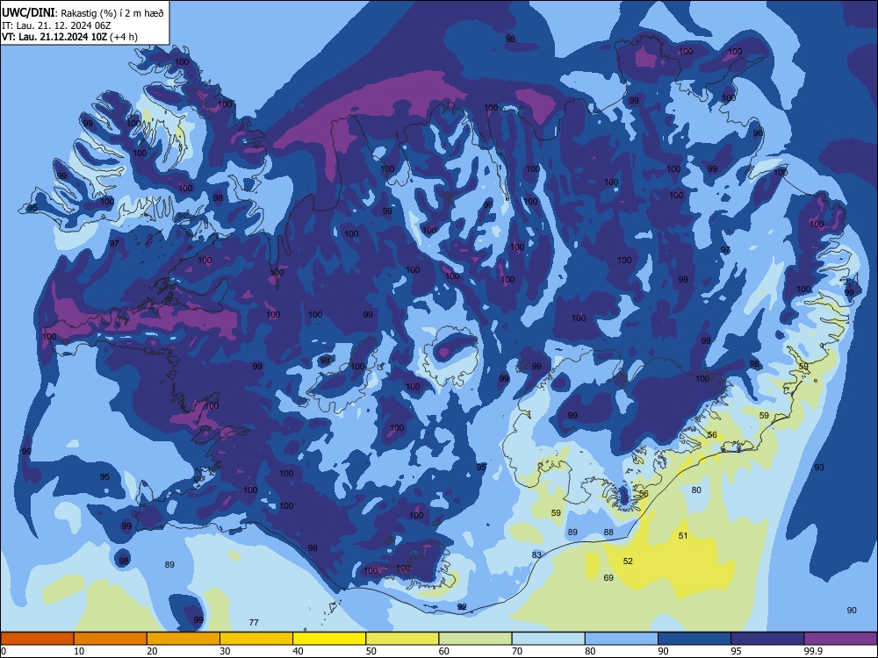Viewport: 878px width, 658px height.
Task: Click the dark navy 95–99.9 legend swatch
Action: (767, 639)
